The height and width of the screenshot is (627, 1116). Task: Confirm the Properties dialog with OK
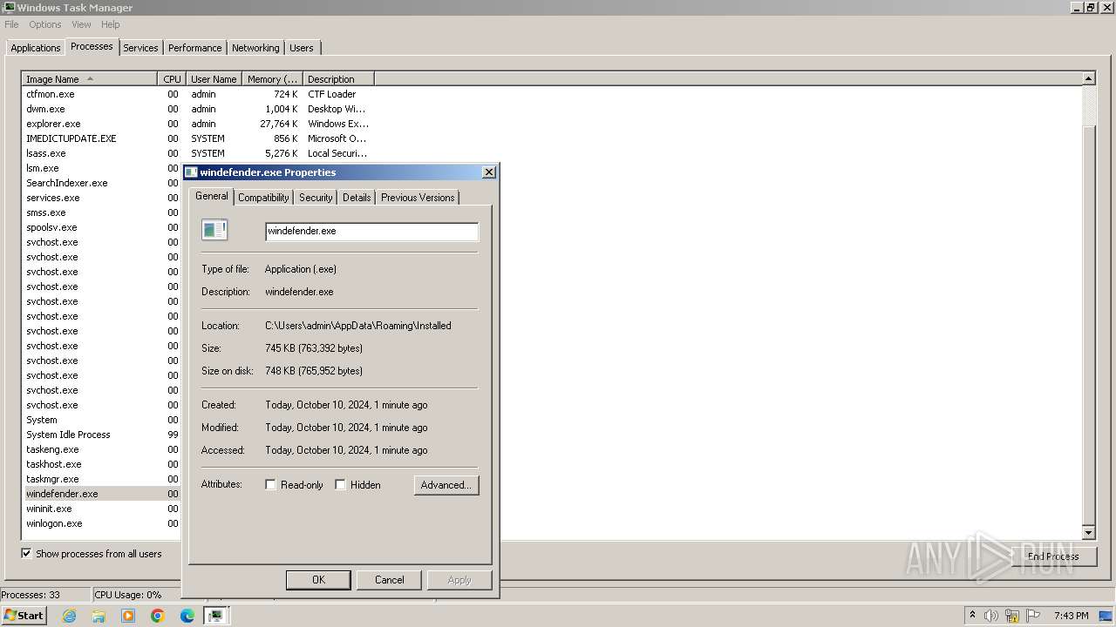[x=318, y=580]
